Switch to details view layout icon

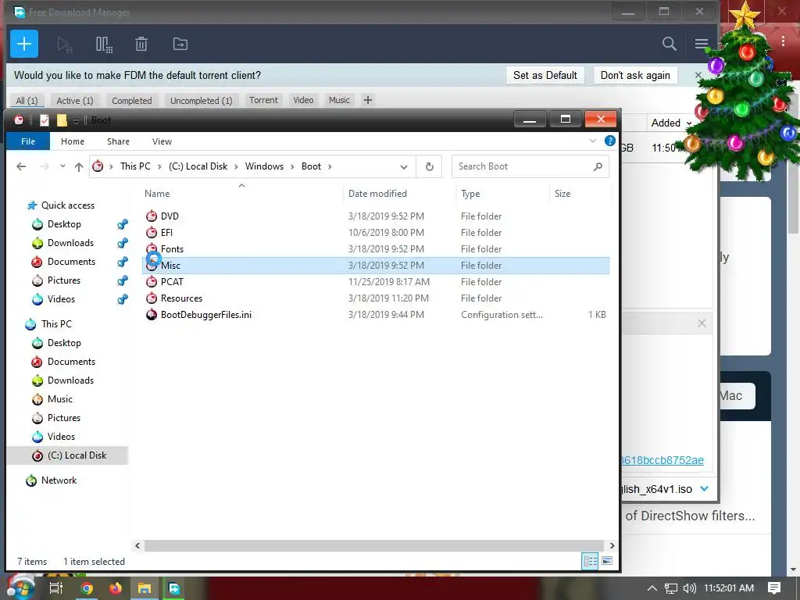tap(591, 561)
